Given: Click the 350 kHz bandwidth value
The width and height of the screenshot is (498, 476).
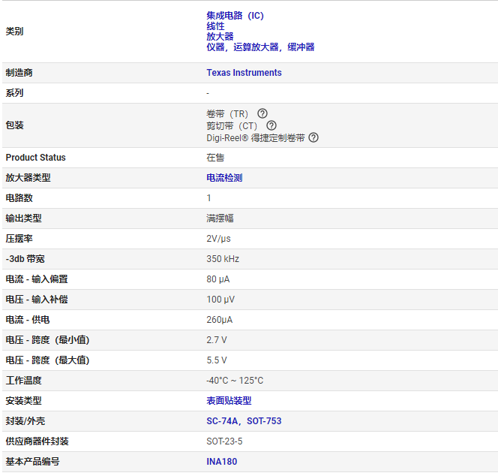Looking at the screenshot, I should [x=223, y=259].
